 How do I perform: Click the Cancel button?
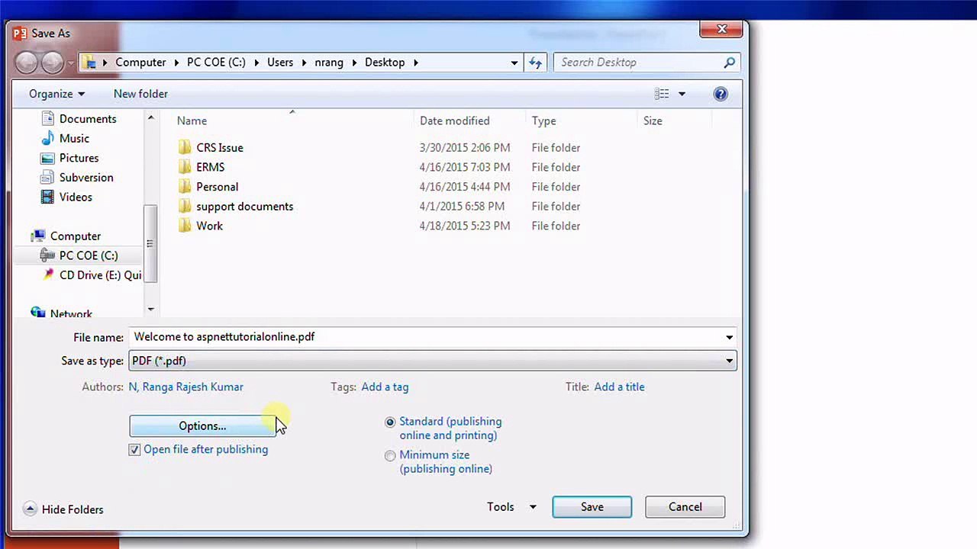(x=685, y=507)
